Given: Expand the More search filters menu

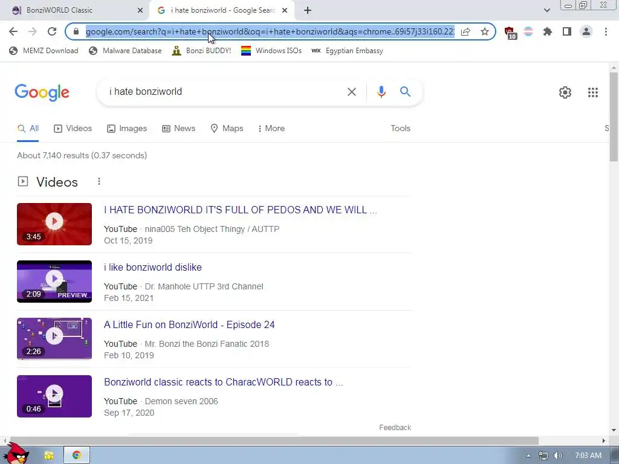Looking at the screenshot, I should coord(271,129).
